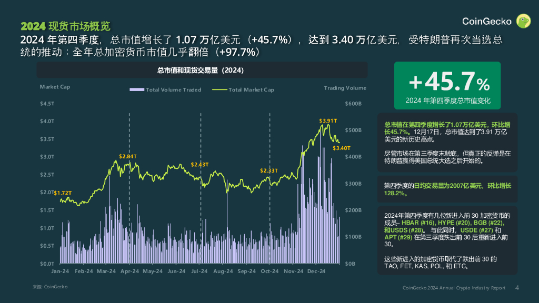Click the Apr-24 x-axis label
This screenshot has width=539, height=303.
tap(129, 271)
